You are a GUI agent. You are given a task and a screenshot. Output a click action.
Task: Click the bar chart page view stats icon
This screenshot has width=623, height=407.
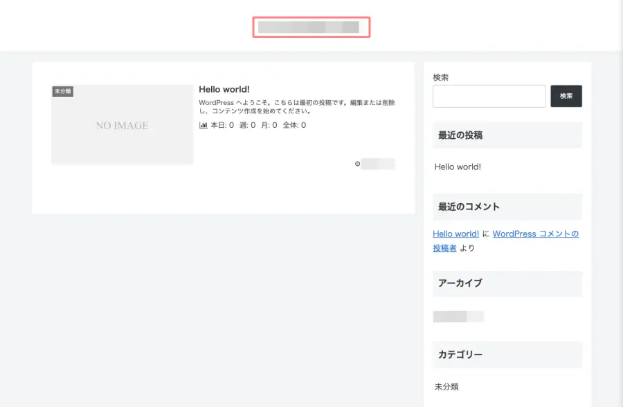pos(202,125)
